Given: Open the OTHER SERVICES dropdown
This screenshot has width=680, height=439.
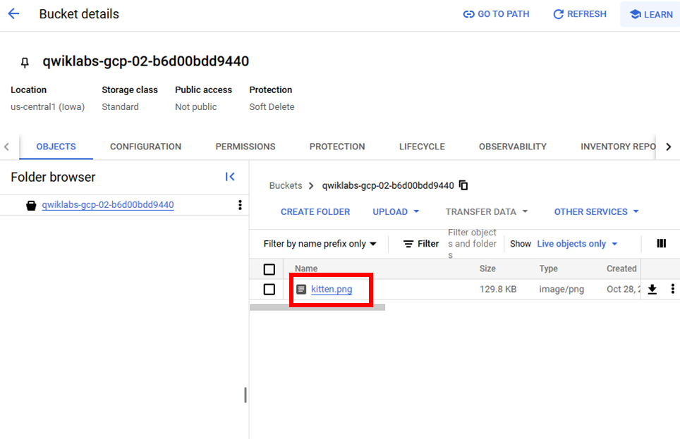Looking at the screenshot, I should (x=596, y=212).
